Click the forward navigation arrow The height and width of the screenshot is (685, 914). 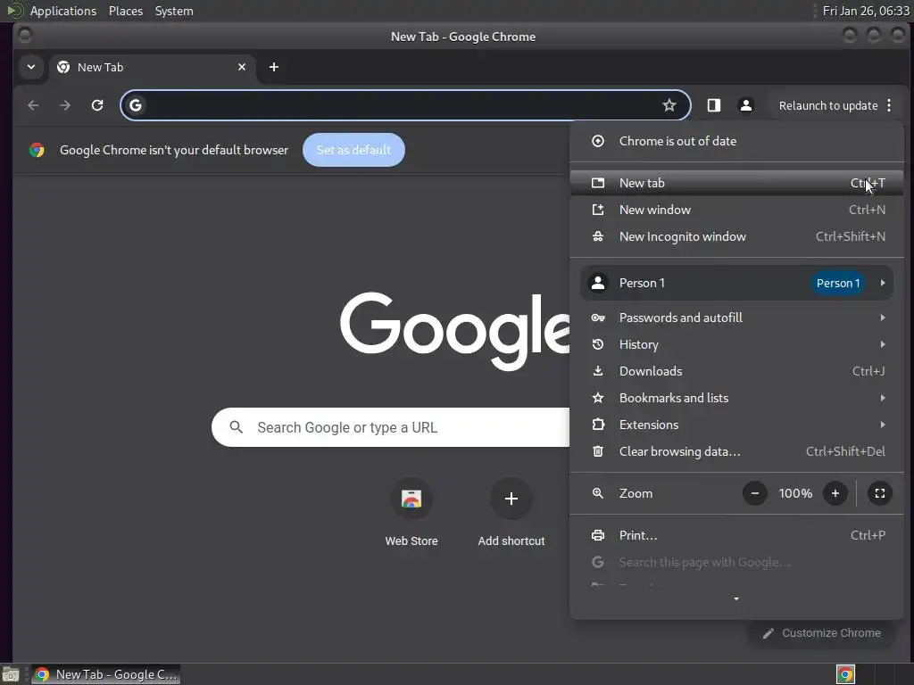point(65,105)
